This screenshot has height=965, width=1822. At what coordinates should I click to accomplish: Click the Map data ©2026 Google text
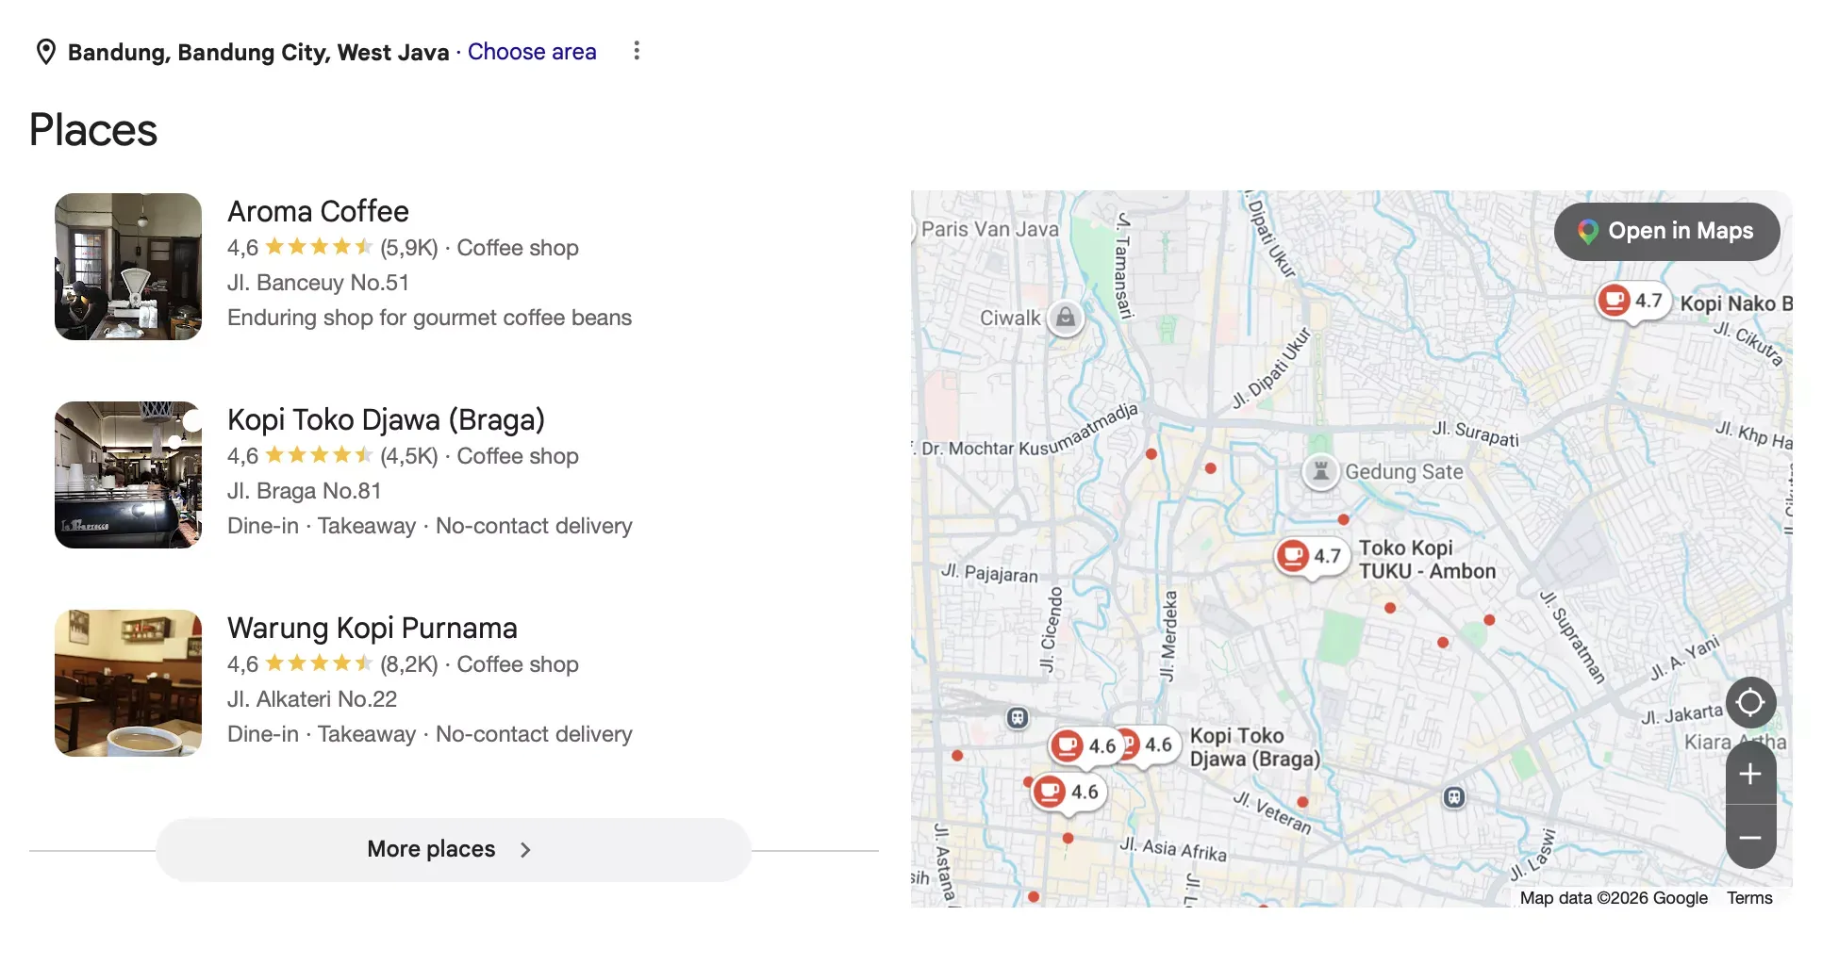point(1614,898)
